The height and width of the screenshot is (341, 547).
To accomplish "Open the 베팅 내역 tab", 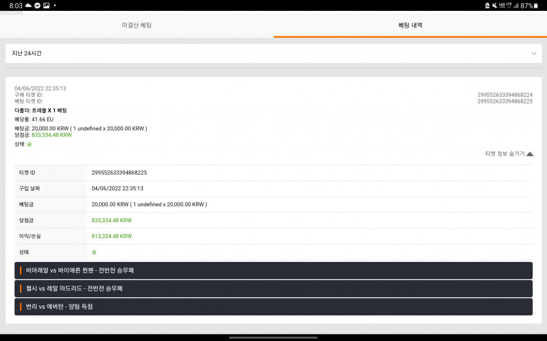I will (x=411, y=25).
